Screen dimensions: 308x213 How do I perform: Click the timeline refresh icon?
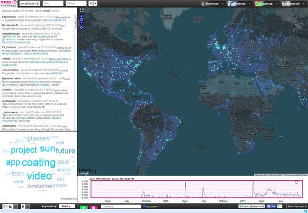coord(296,182)
